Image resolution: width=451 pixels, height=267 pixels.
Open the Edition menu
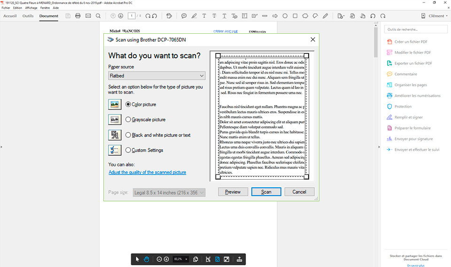pyautogui.click(x=17, y=8)
